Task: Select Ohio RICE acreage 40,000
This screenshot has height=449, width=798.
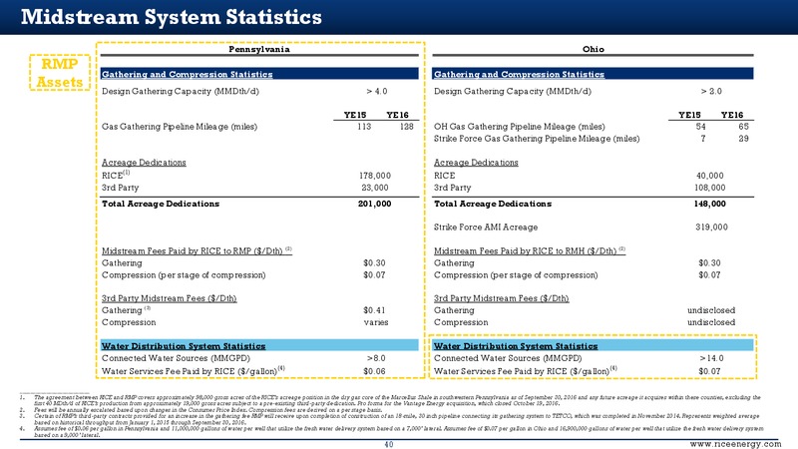Action: click(x=710, y=176)
